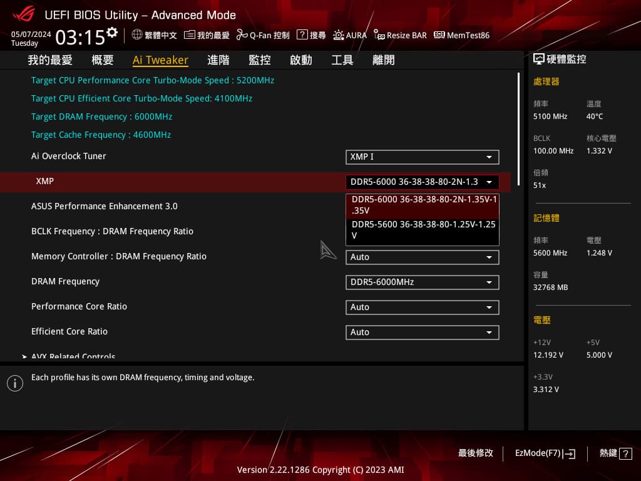Click Target DRAM Frequency : 6000MHz text
Image resolution: width=641 pixels, height=481 pixels.
[x=101, y=116]
